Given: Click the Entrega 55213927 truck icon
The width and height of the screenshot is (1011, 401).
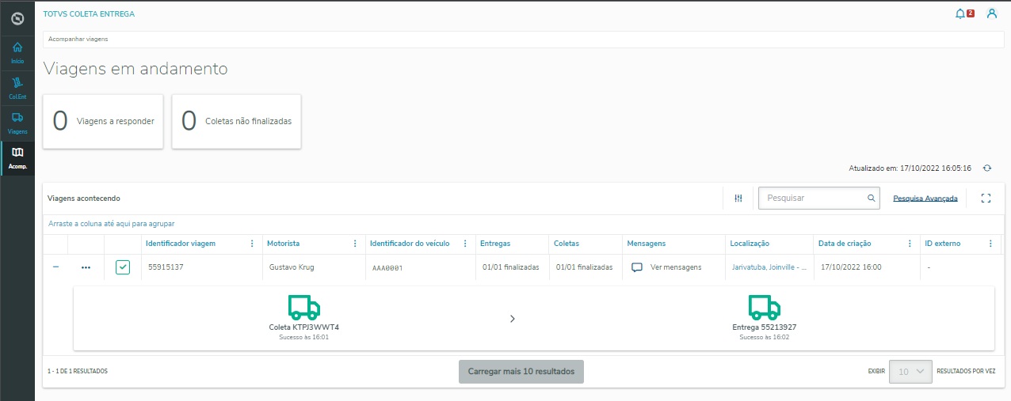Looking at the screenshot, I should pyautogui.click(x=764, y=306).
